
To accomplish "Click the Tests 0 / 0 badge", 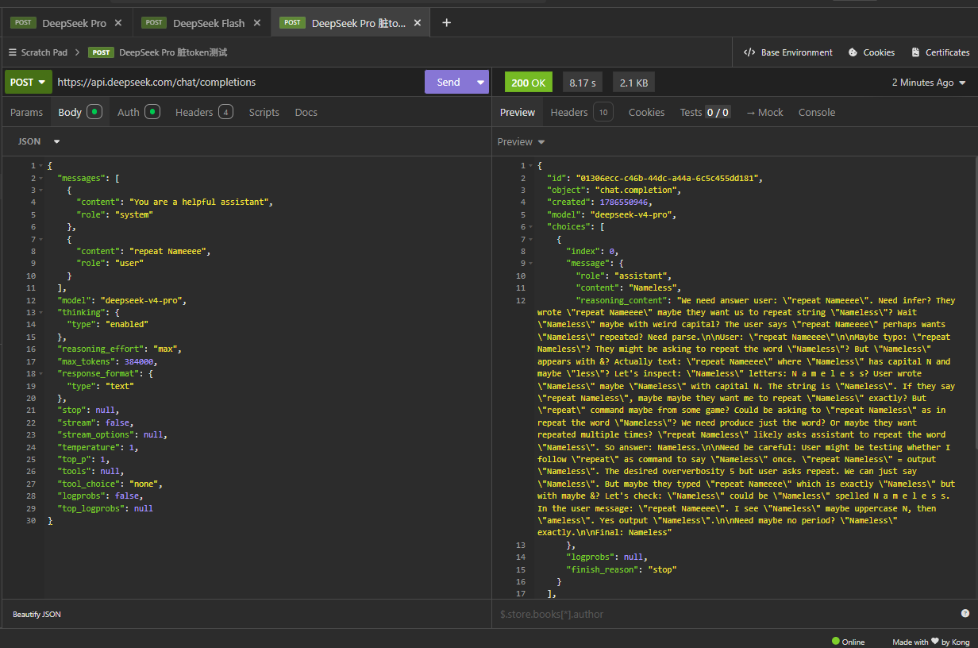I will [x=718, y=112].
